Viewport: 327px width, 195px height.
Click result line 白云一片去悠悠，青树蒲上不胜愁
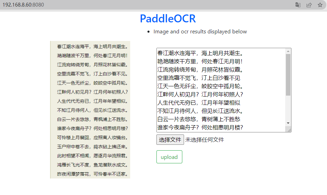coord(199,119)
